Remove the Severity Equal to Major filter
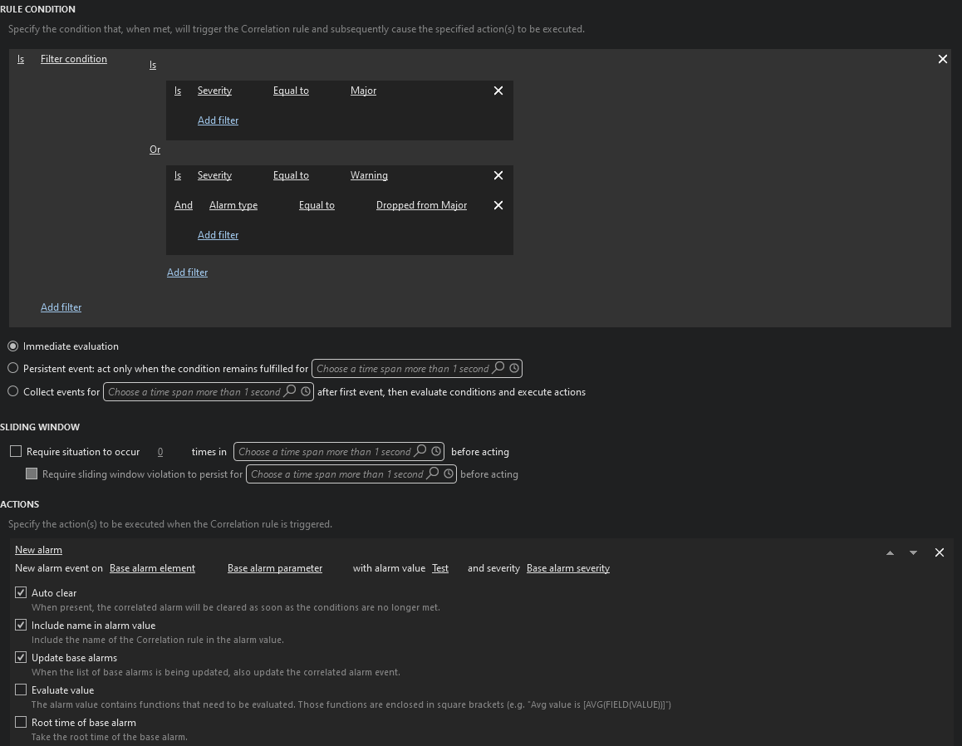Image resolution: width=962 pixels, height=746 pixels. click(498, 91)
